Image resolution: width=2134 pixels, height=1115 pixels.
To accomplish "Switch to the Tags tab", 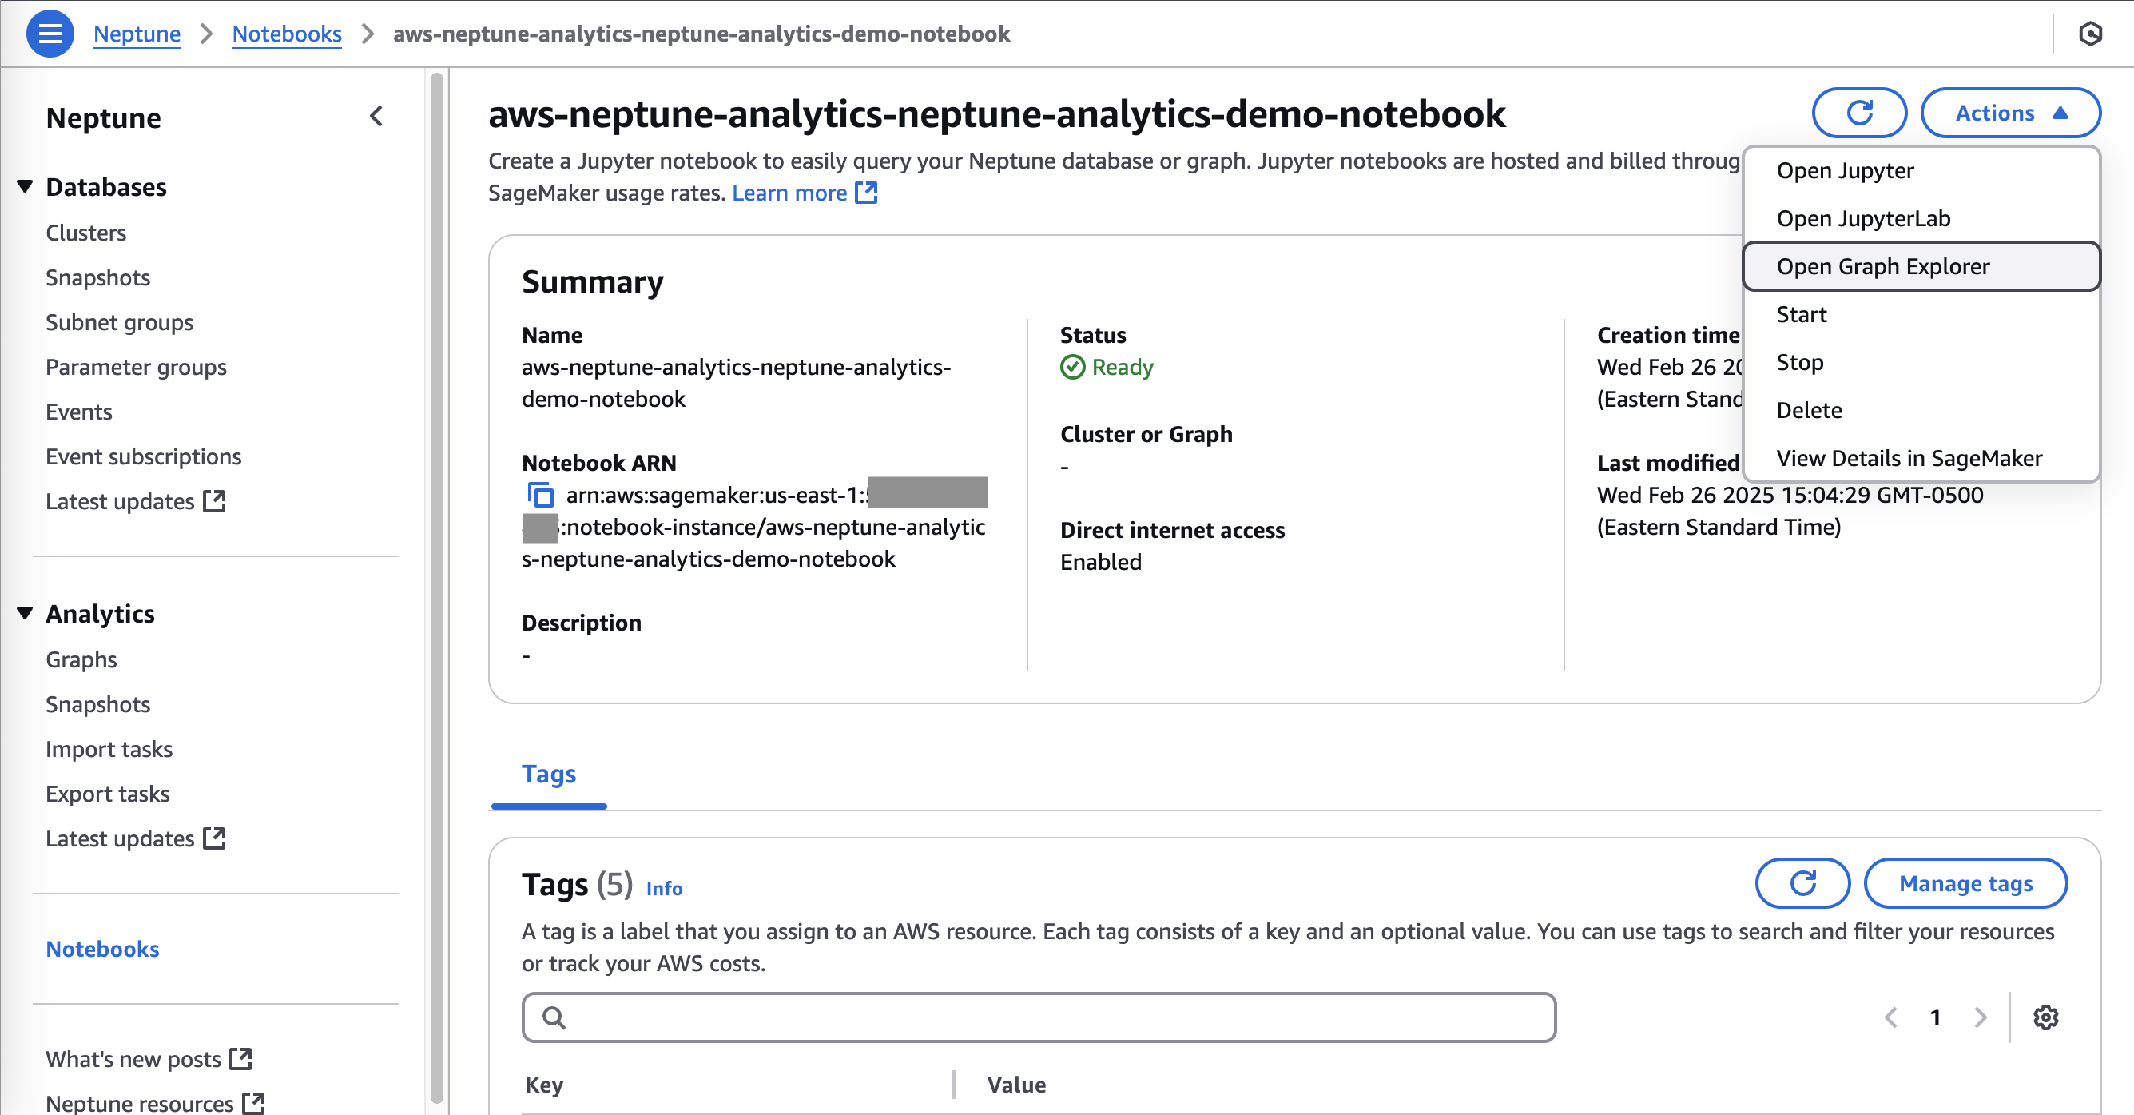I will (x=548, y=774).
